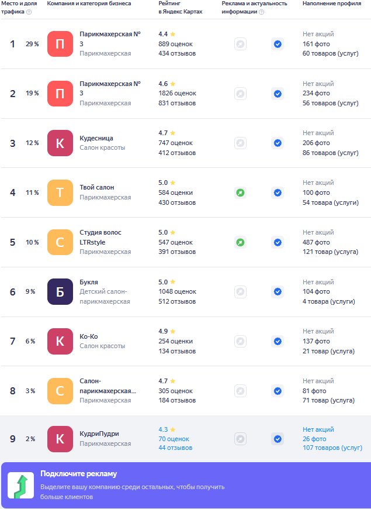Click the help icon beside "Реклама и актуальность информации"
371x509 pixels.
point(261,12)
